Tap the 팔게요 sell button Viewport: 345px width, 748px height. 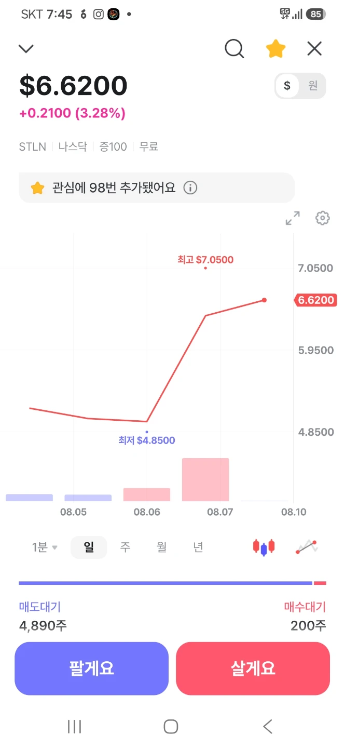pyautogui.click(x=91, y=669)
